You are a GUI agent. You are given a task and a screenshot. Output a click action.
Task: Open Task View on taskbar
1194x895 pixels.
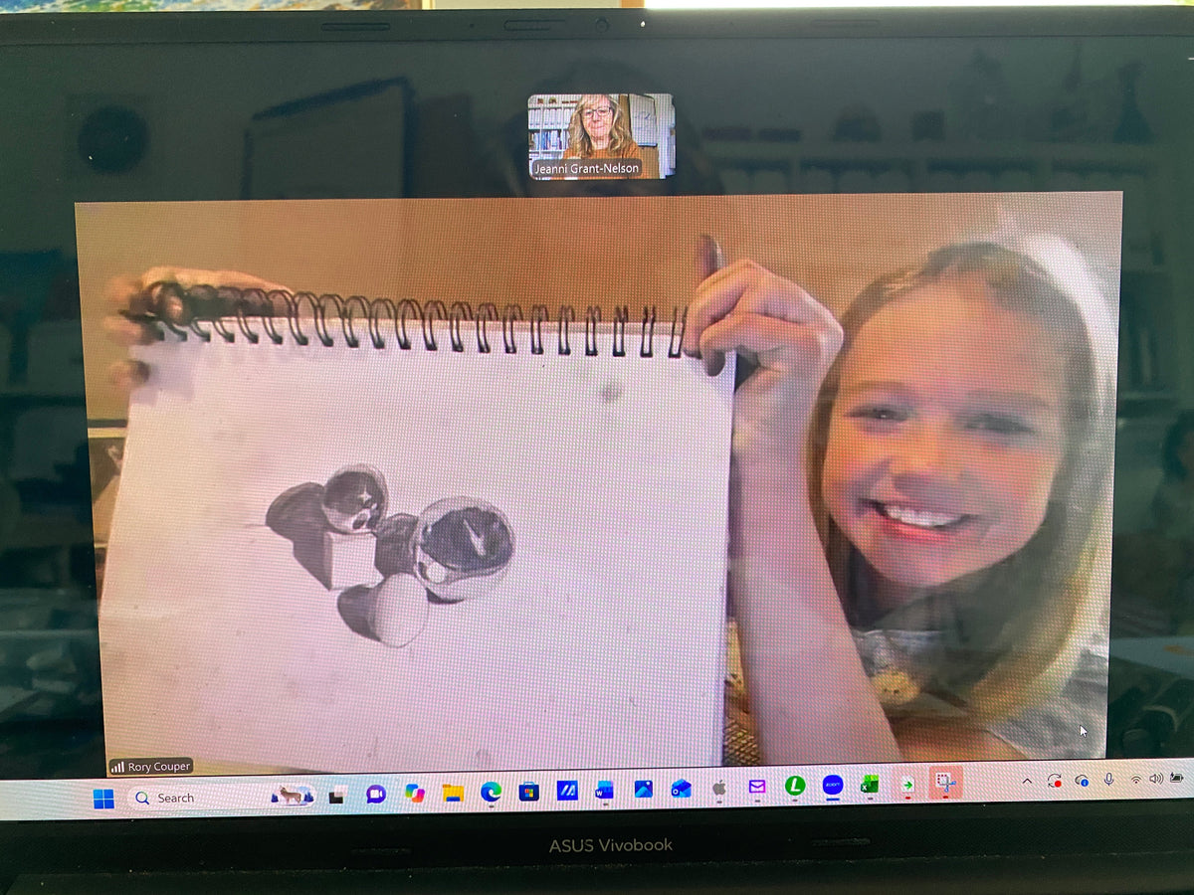coord(338,795)
